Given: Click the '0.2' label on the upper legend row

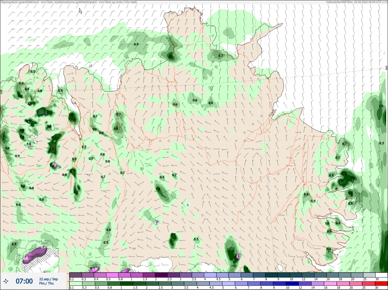Looking at the screenshot, I should tap(72, 279).
